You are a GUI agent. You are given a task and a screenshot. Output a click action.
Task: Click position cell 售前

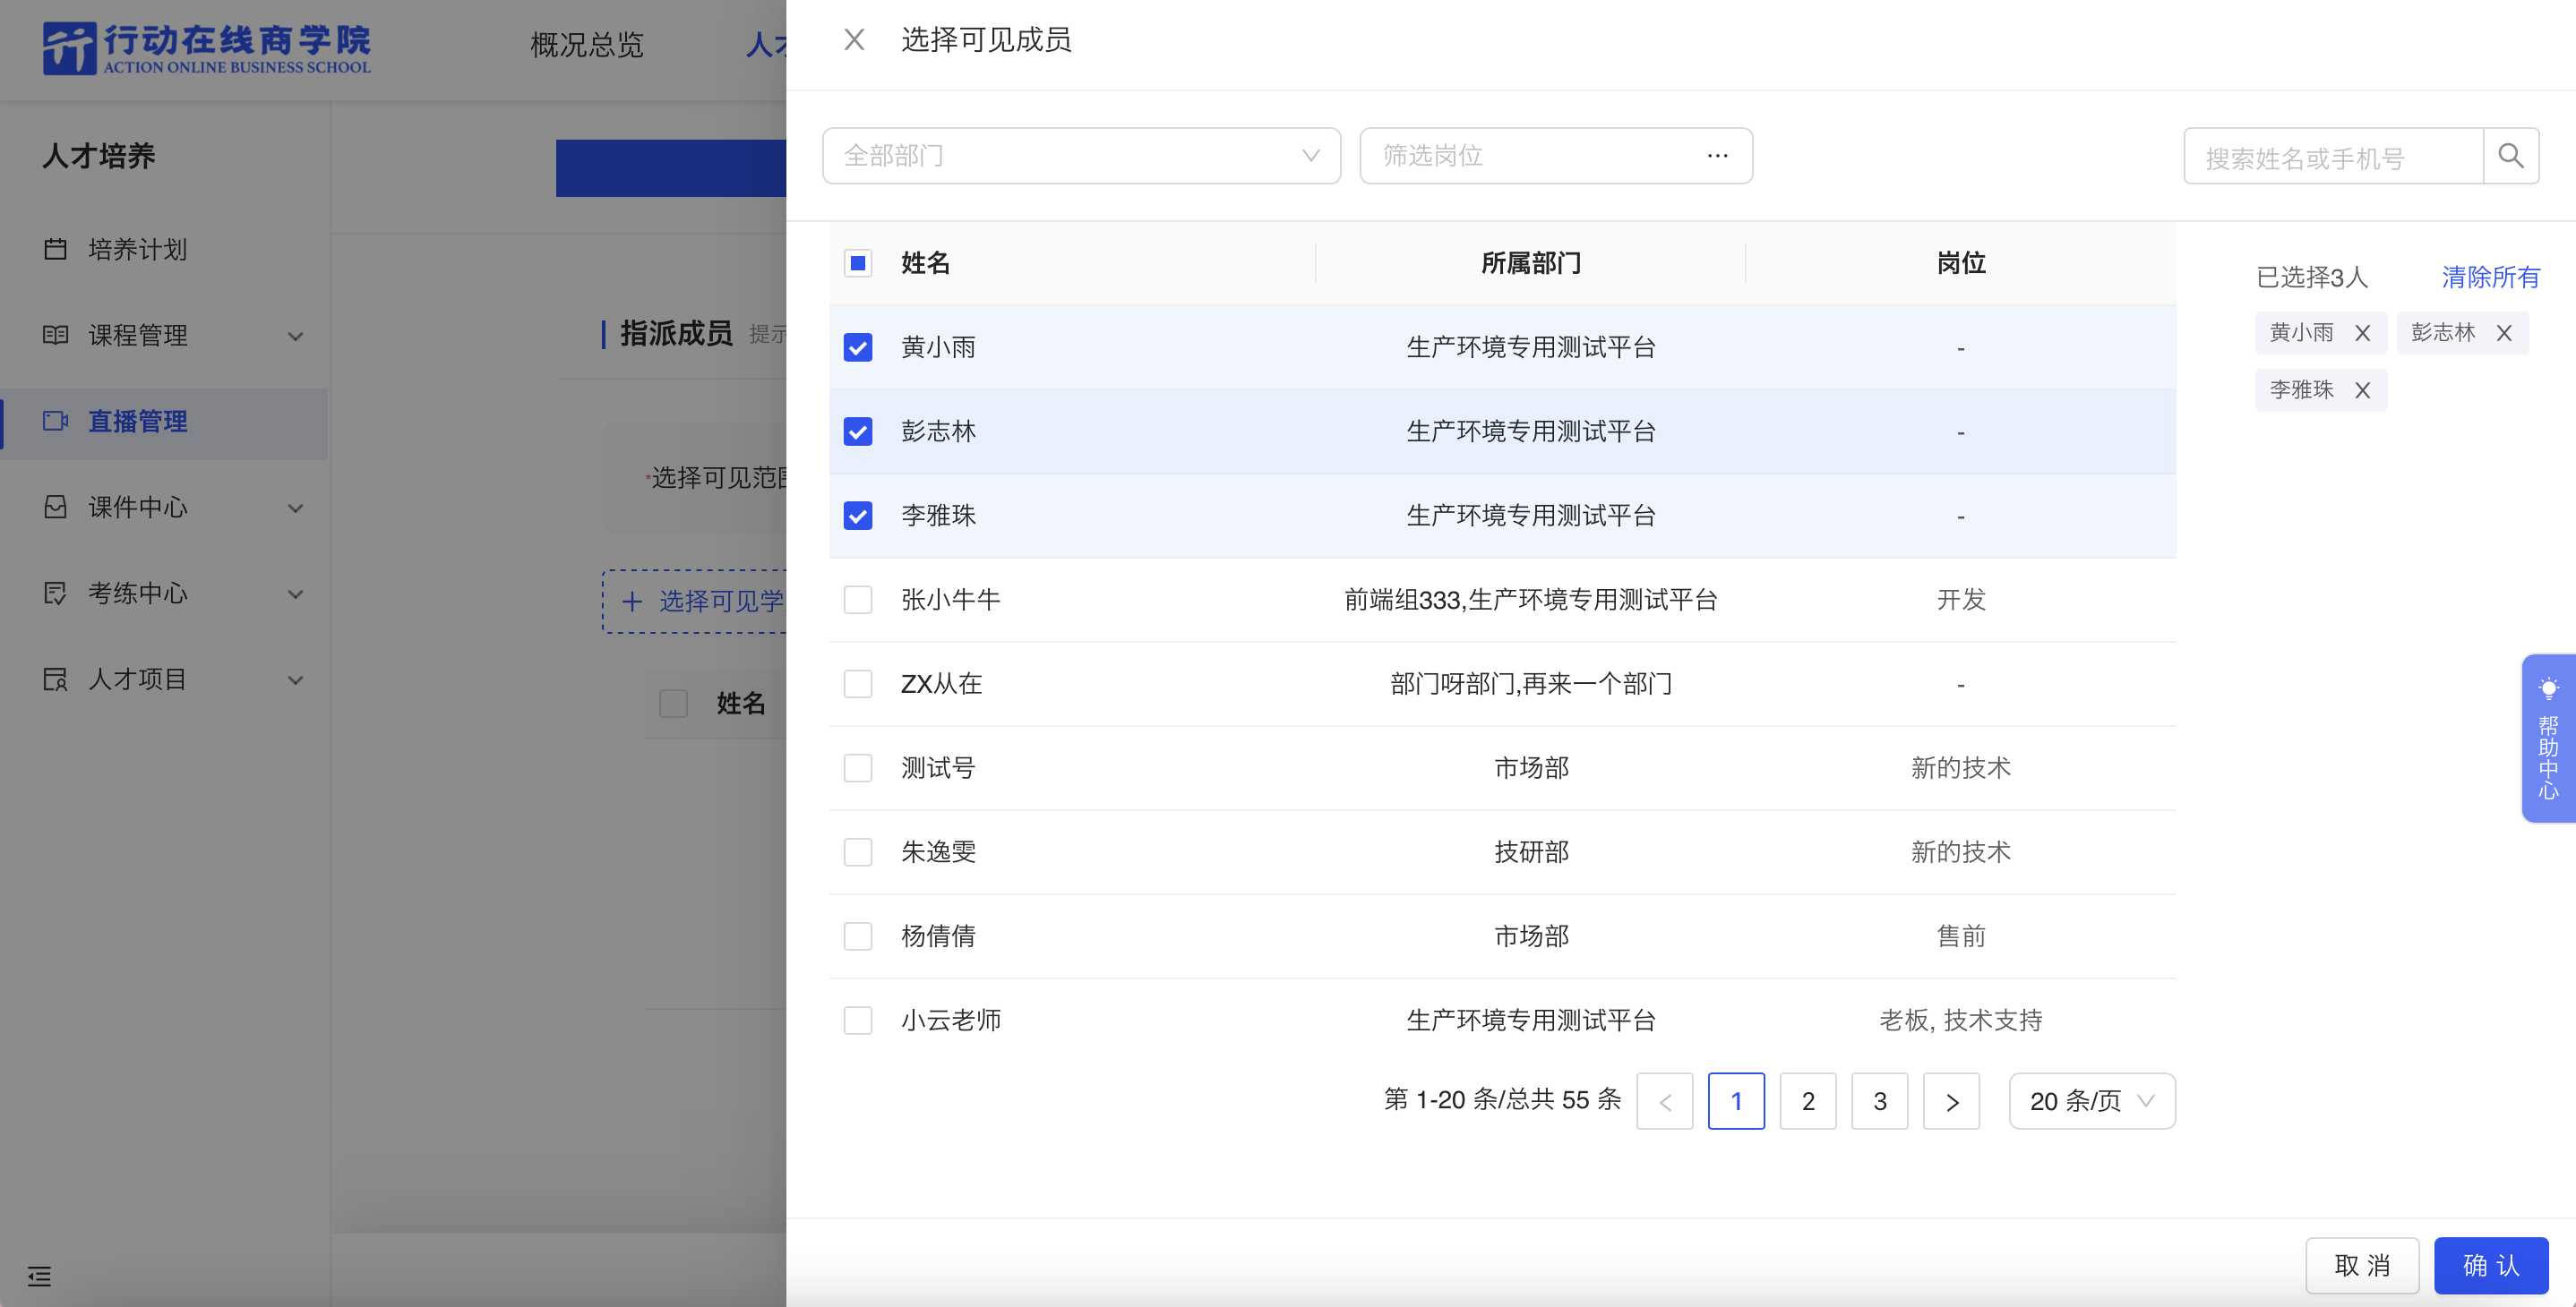click(1960, 936)
